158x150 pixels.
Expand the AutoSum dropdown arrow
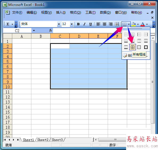[x=13, y=24]
